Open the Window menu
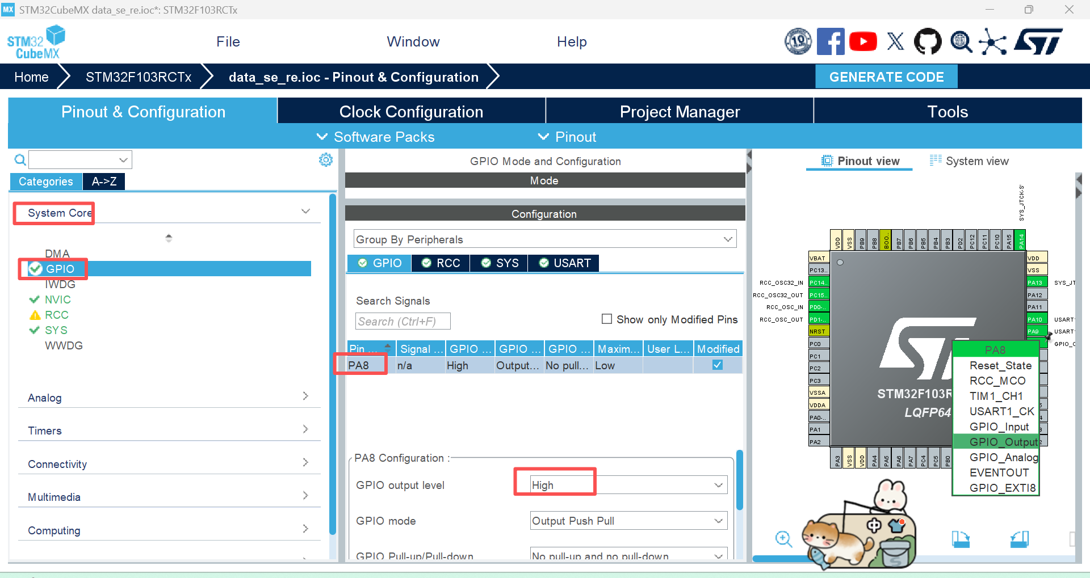 click(413, 41)
